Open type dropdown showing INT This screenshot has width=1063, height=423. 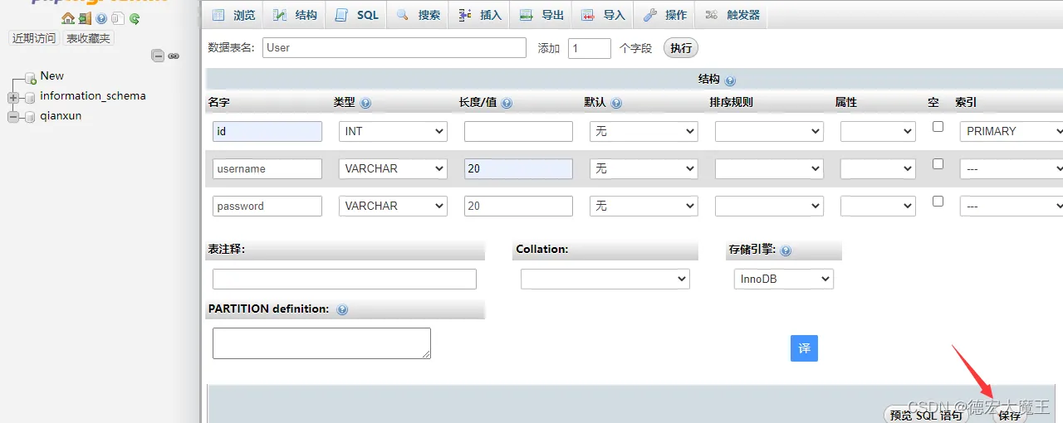[393, 131]
